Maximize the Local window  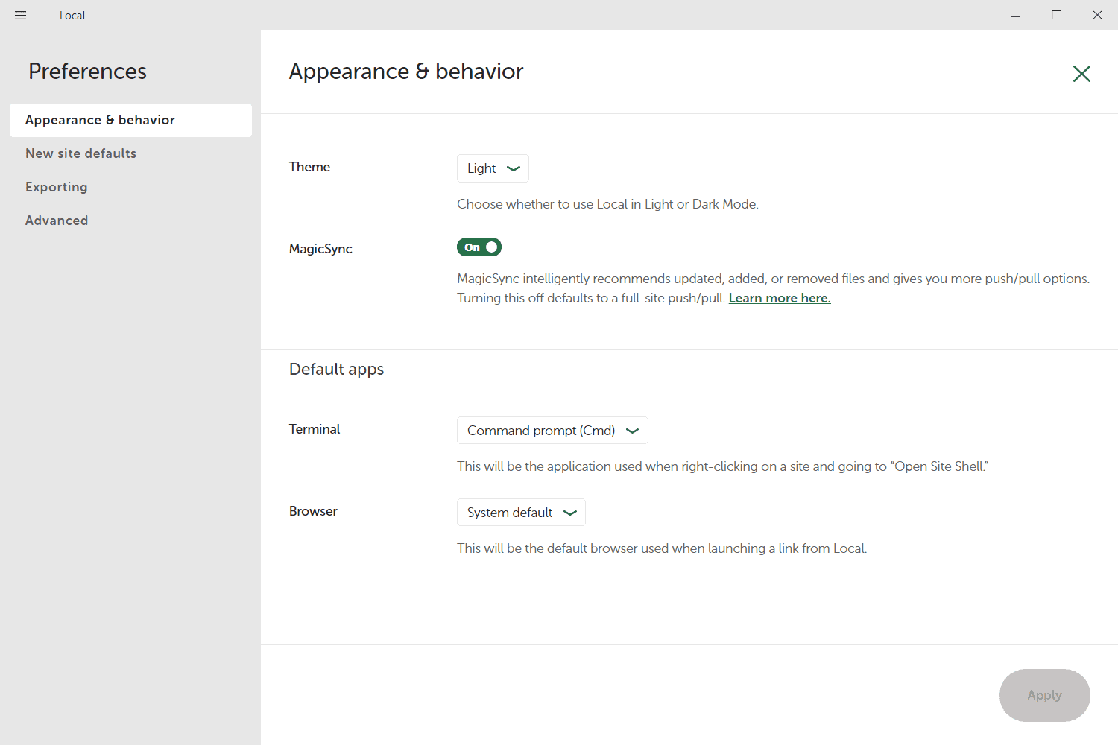(1056, 15)
